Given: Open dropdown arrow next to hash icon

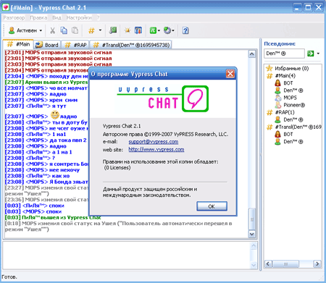Looking at the screenshot, I should click(100, 30).
